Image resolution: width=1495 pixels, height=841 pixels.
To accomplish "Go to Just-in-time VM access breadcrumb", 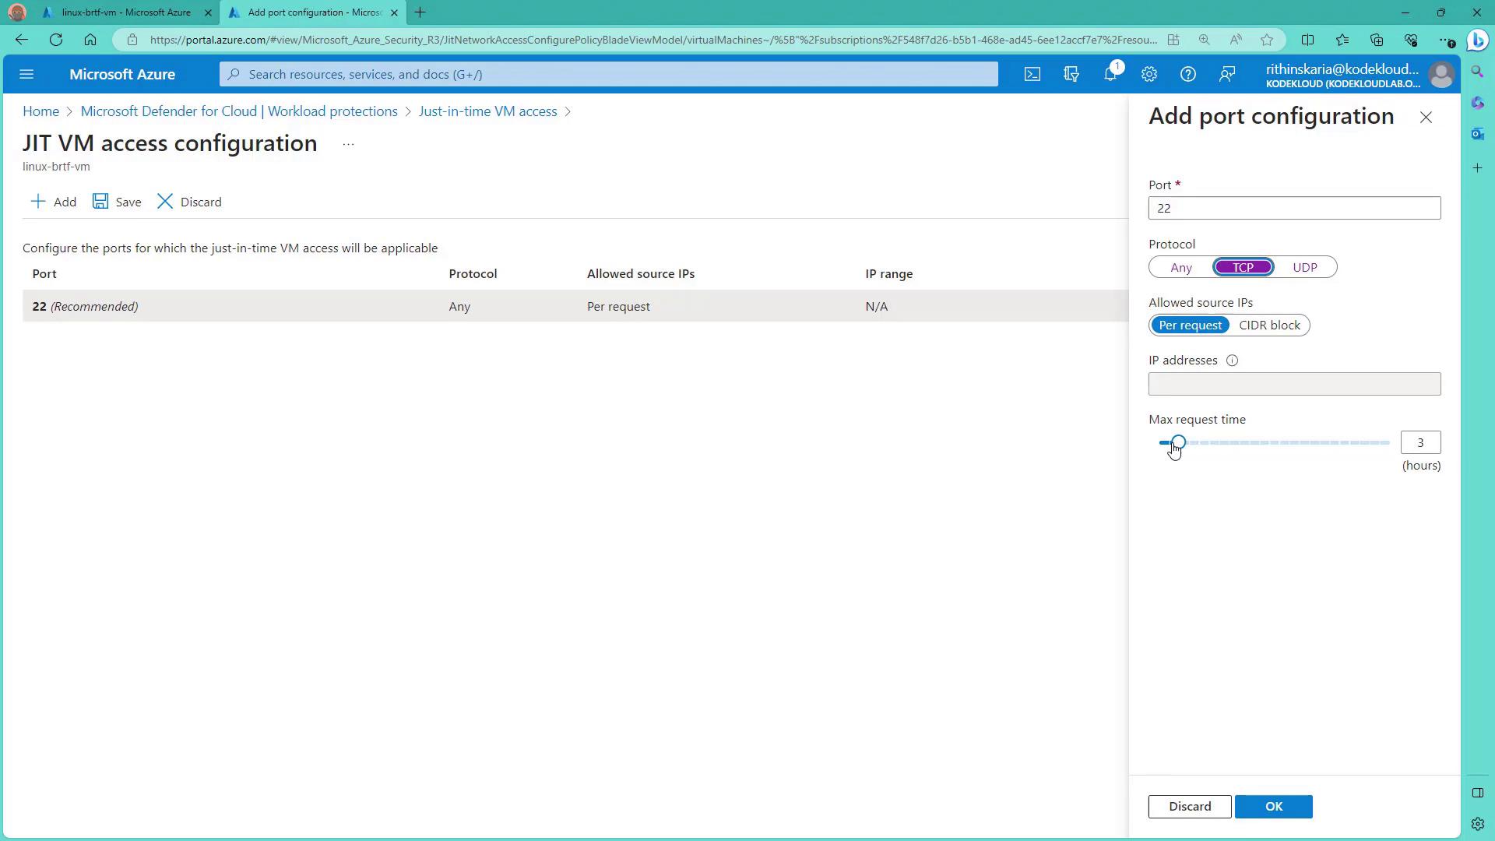I will click(x=487, y=111).
